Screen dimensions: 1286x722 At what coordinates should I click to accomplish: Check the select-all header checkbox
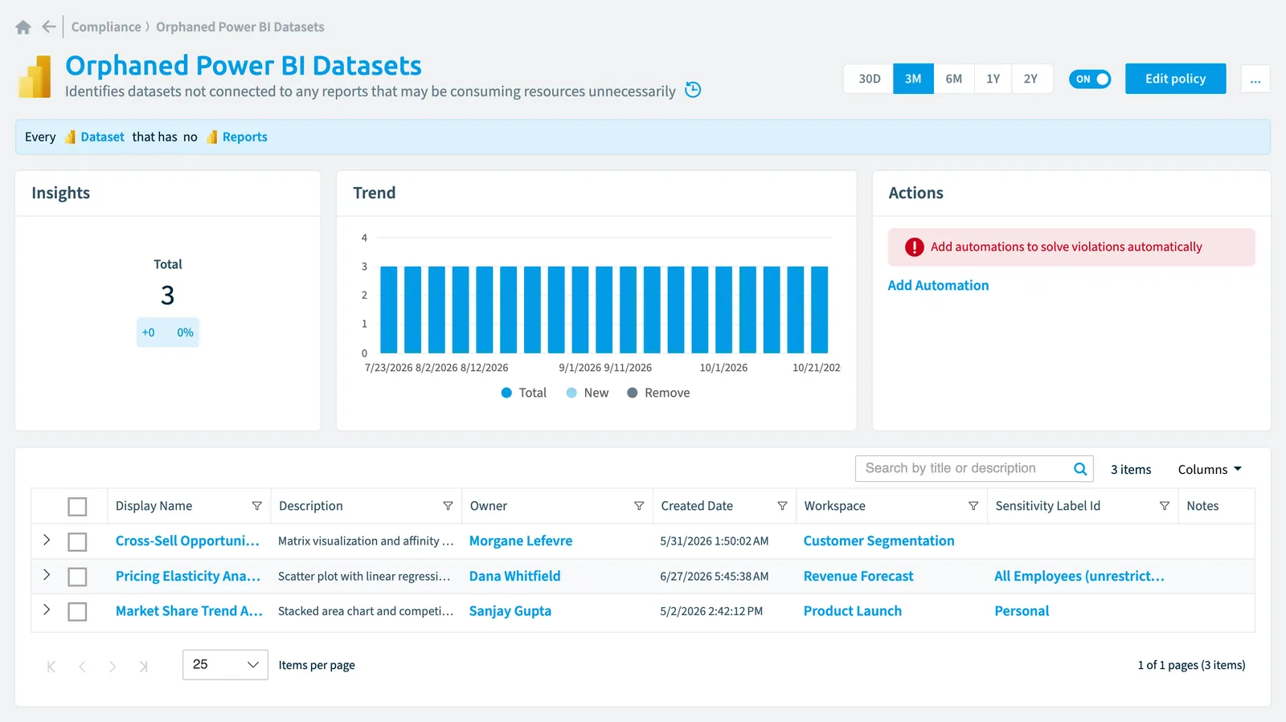point(77,507)
